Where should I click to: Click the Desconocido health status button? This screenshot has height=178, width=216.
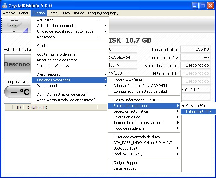17,64
